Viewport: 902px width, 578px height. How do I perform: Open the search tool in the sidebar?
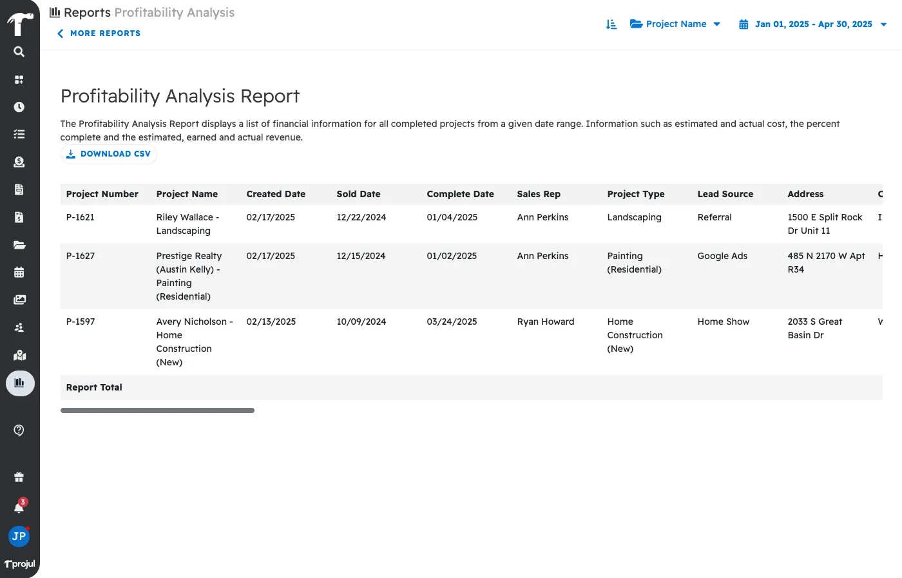[x=19, y=52]
